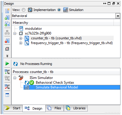The image size is (122, 115).
Task: Click the VHDL icon for counter_tb
Action: pyautogui.click(x=27, y=38)
